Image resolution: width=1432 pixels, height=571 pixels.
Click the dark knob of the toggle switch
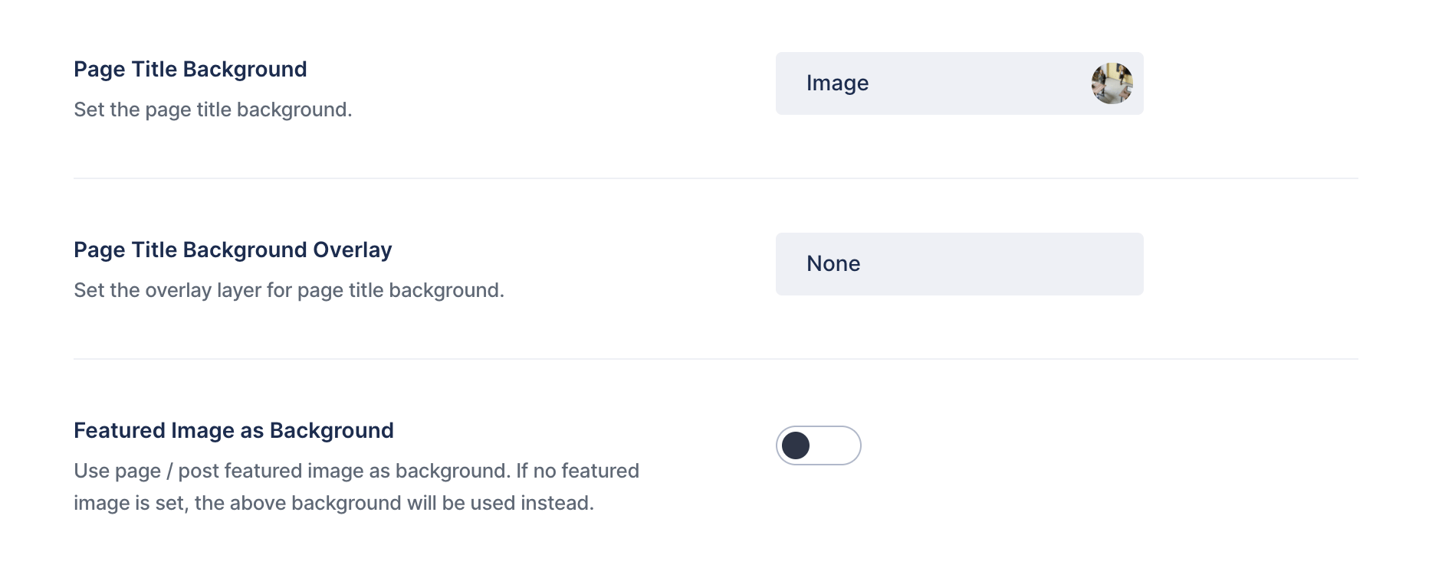[796, 445]
